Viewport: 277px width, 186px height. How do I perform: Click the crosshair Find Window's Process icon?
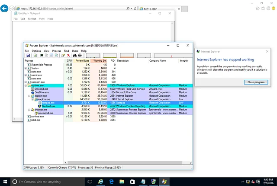[x=80, y=56]
